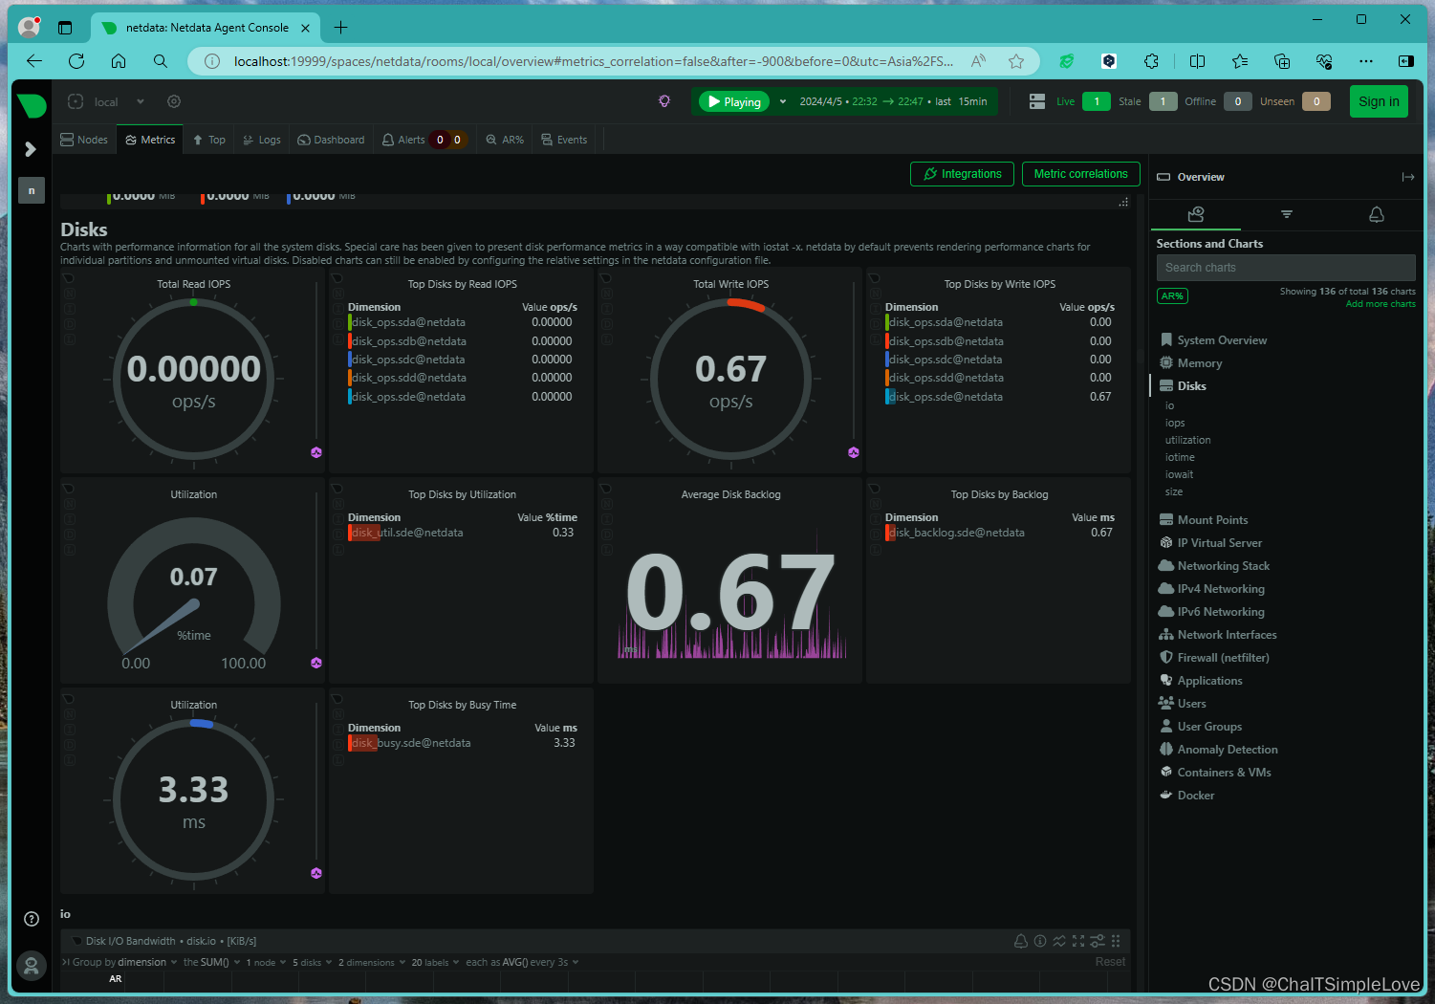Click the Netdata green logo icon

pyautogui.click(x=32, y=104)
